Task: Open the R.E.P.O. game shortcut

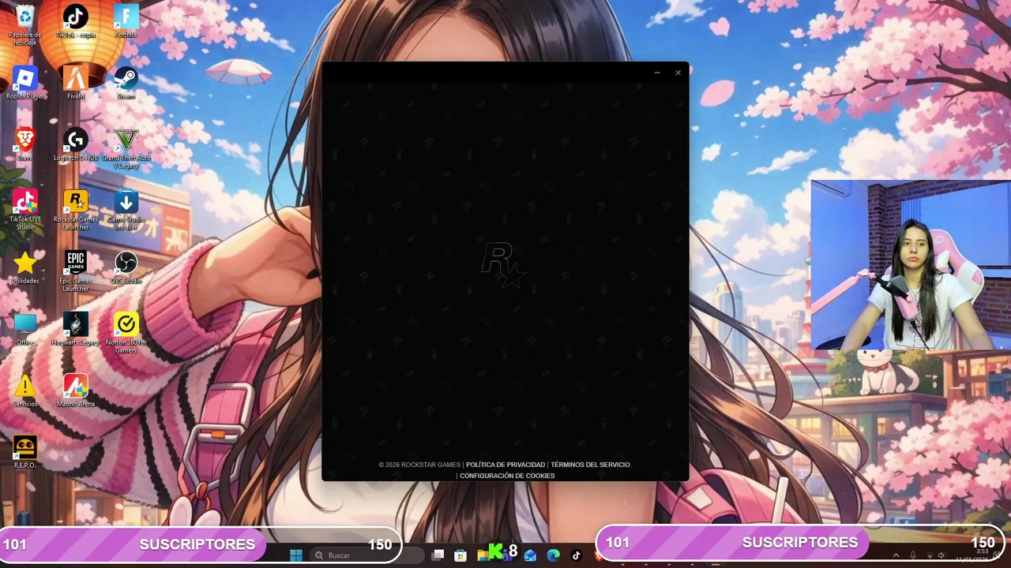Action: pos(25,451)
